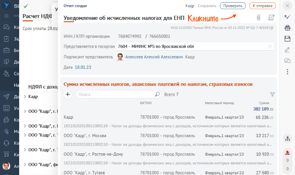Click the date 18.01.23 link
Viewport: 295px width, 175px height.
pyautogui.click(x=83, y=67)
